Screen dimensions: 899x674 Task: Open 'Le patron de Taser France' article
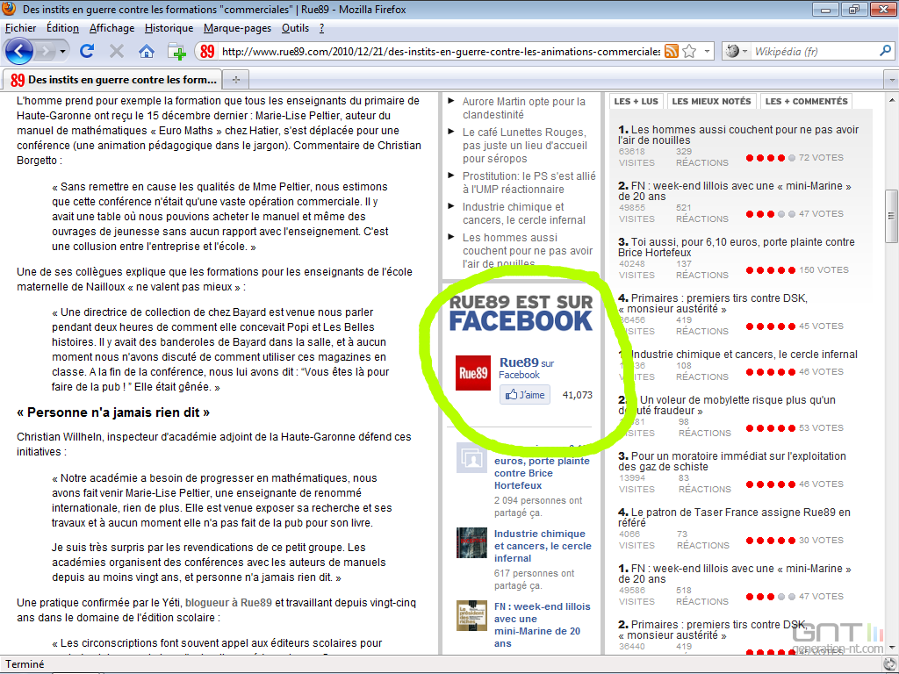tap(734, 518)
